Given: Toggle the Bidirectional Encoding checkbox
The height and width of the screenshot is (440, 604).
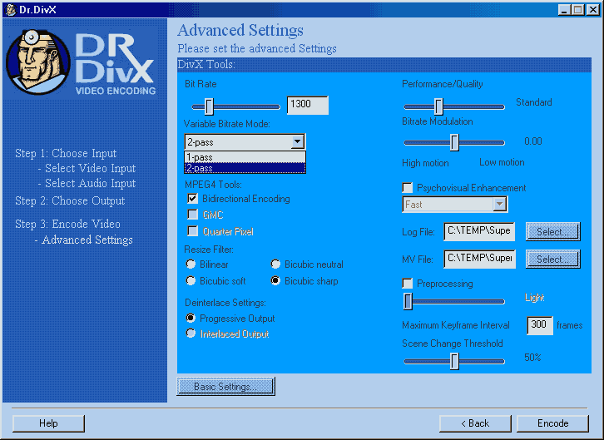Looking at the screenshot, I should coord(193,199).
